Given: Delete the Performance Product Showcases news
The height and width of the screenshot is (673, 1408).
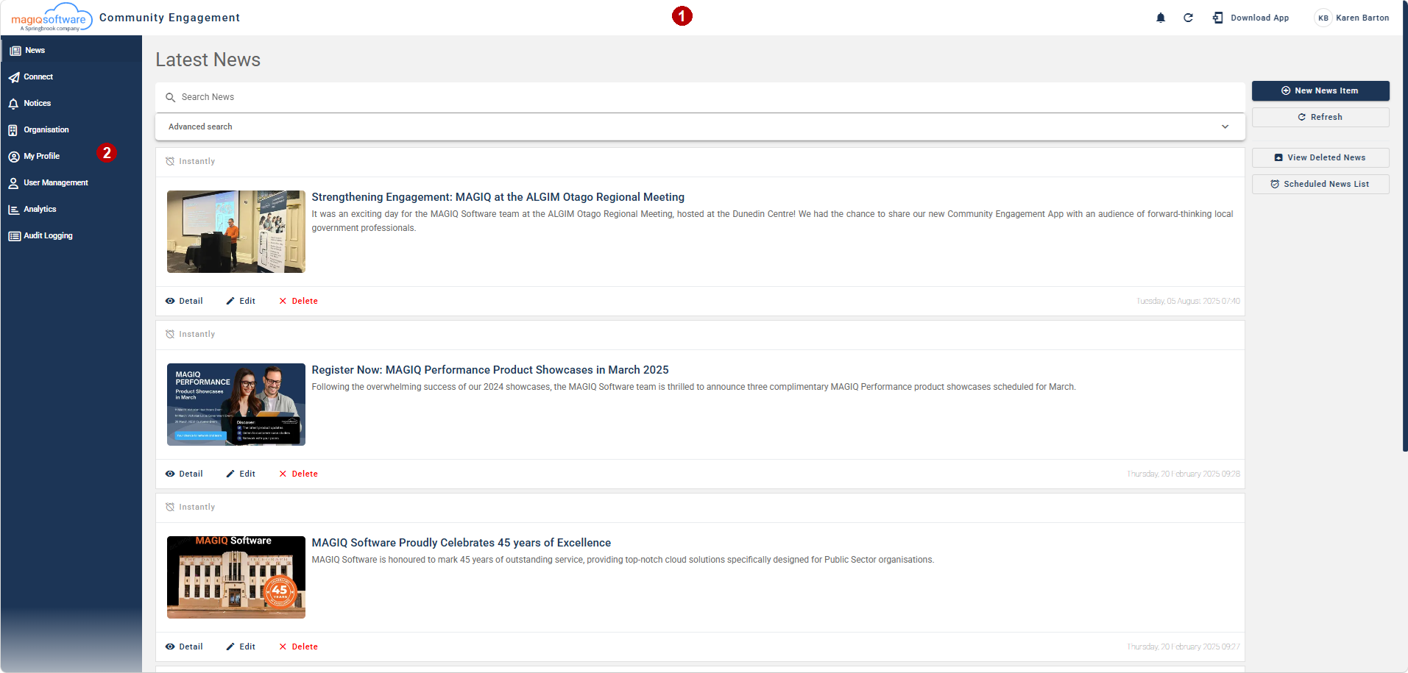Looking at the screenshot, I should pos(298,474).
